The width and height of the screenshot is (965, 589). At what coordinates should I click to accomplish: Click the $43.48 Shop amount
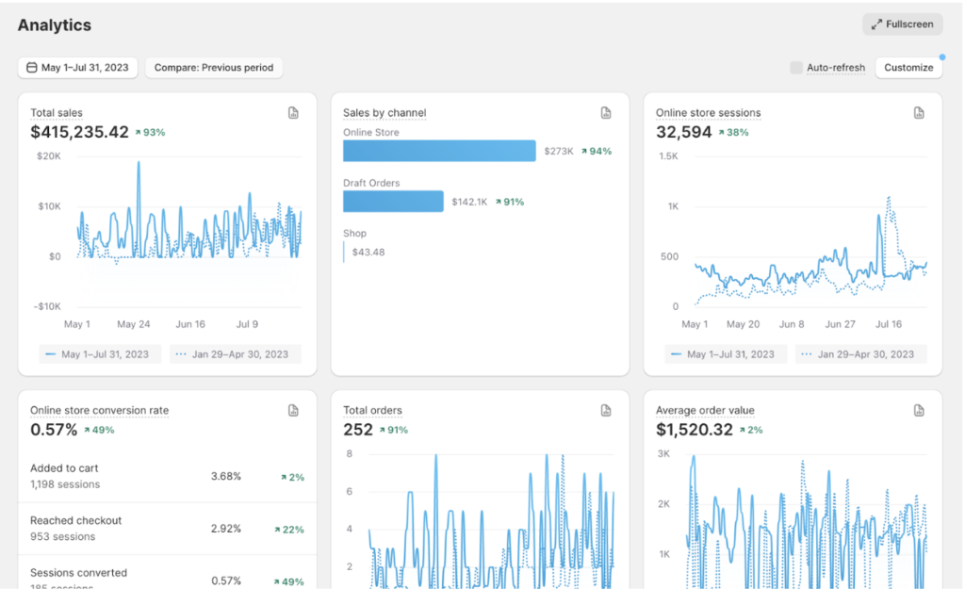coord(368,253)
